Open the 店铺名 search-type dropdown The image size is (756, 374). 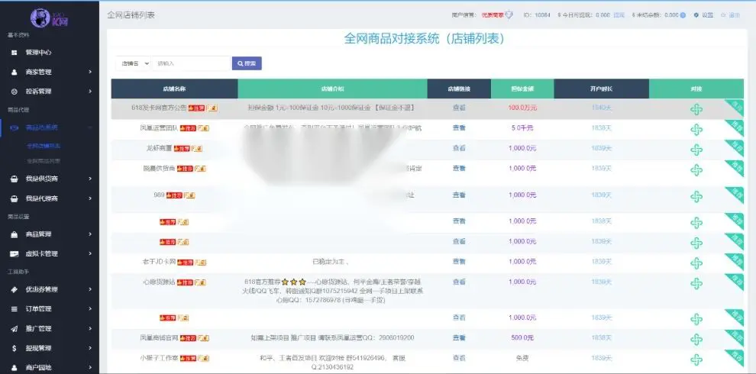(133, 63)
